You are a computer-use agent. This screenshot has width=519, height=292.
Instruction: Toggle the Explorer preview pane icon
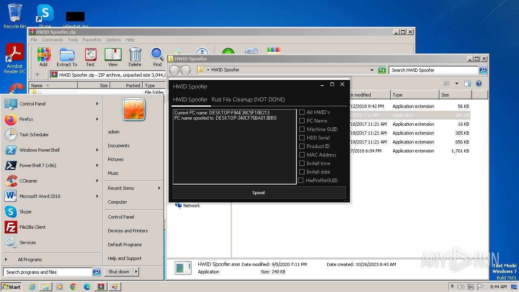click(467, 84)
